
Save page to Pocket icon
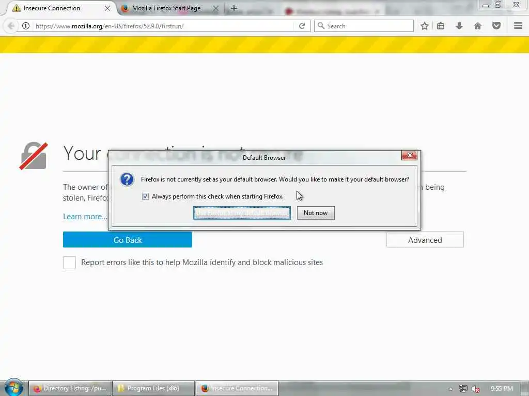click(x=496, y=26)
